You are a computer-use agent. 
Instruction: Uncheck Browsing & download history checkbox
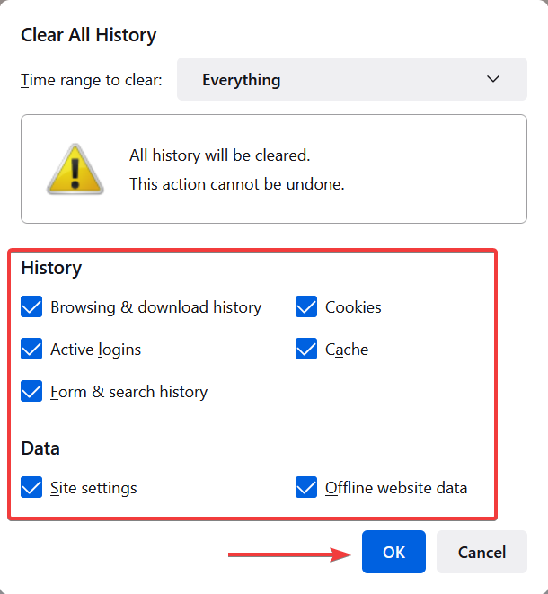[x=31, y=306]
